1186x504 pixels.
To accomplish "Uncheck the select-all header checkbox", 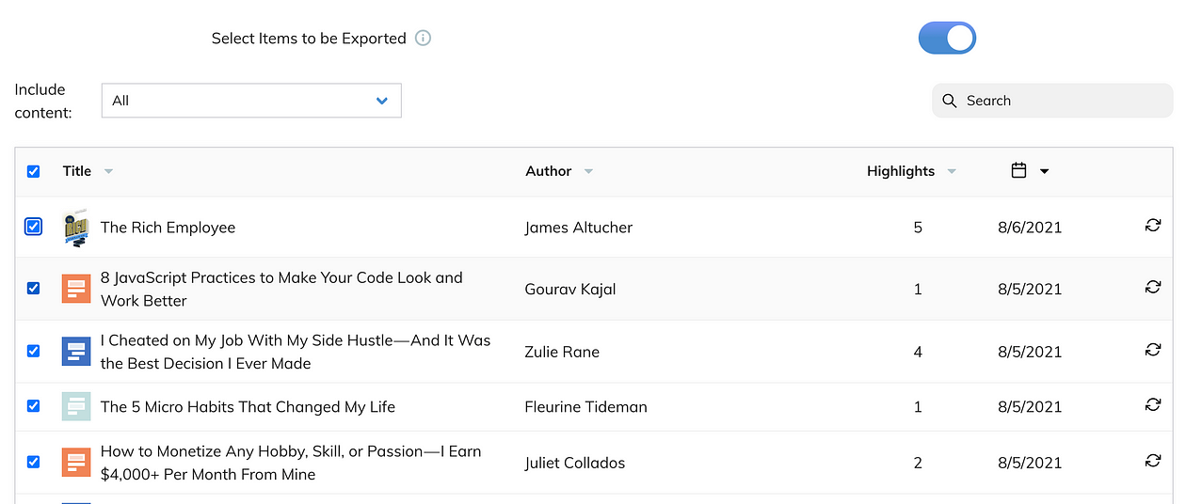I will tap(34, 171).
